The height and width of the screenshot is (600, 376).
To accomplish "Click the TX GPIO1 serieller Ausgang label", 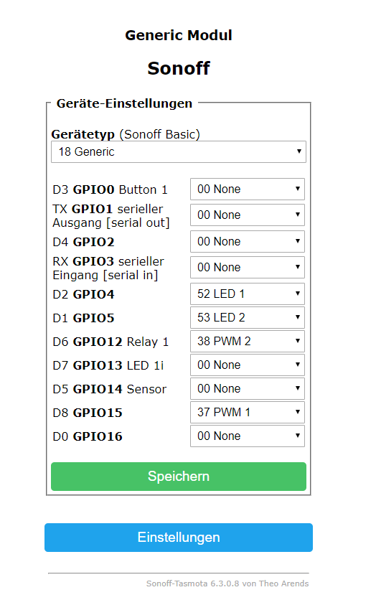I will pyautogui.click(x=111, y=216).
